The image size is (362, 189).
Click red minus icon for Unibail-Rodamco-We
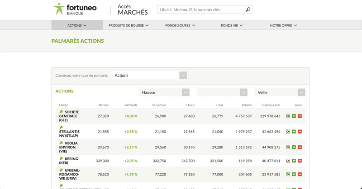(300, 174)
